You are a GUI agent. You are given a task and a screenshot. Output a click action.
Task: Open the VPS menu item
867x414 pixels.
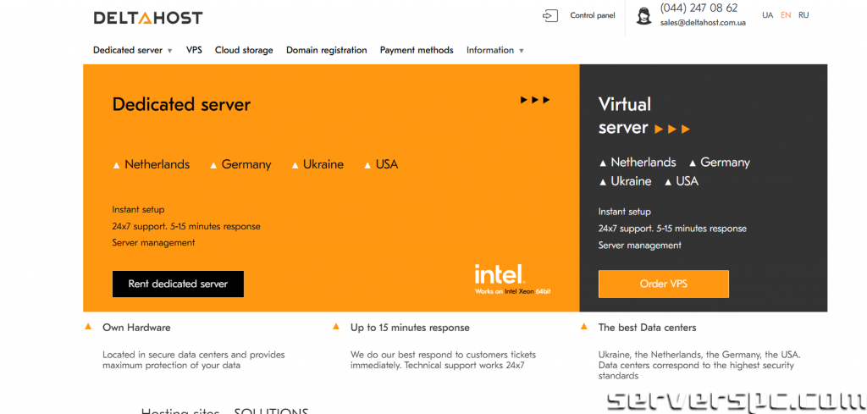194,50
